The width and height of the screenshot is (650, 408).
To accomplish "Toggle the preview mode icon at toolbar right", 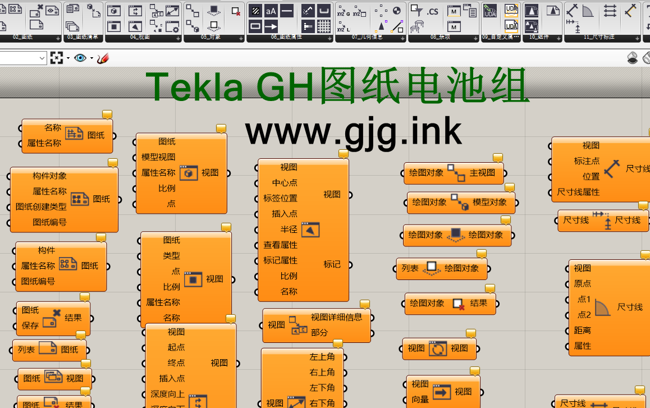I will (633, 58).
